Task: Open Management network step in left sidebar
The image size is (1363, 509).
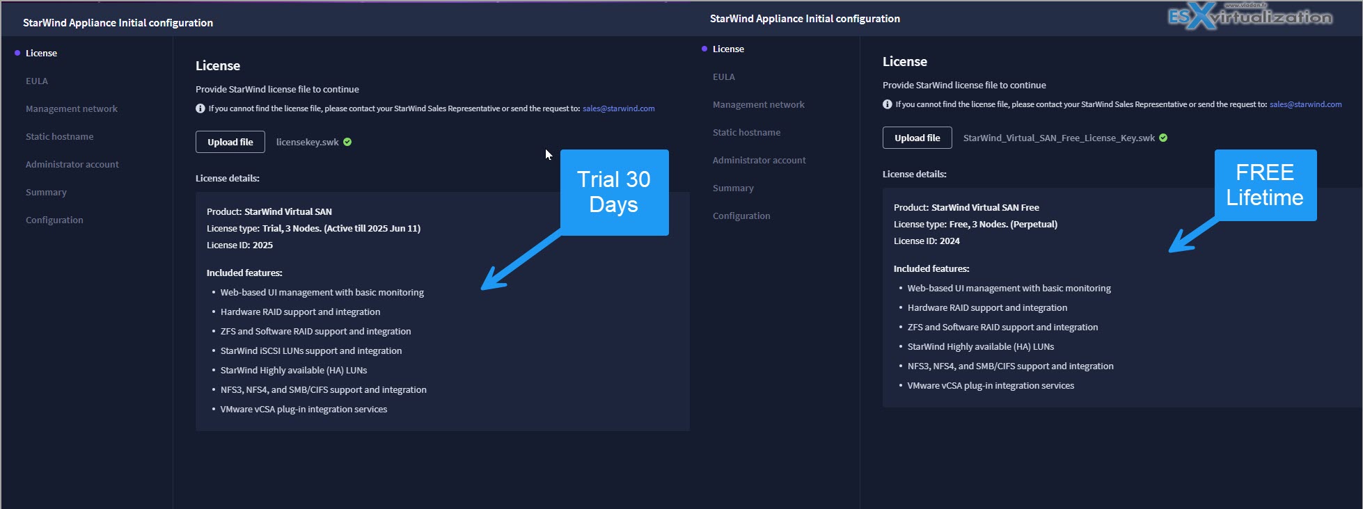Action: click(x=72, y=108)
